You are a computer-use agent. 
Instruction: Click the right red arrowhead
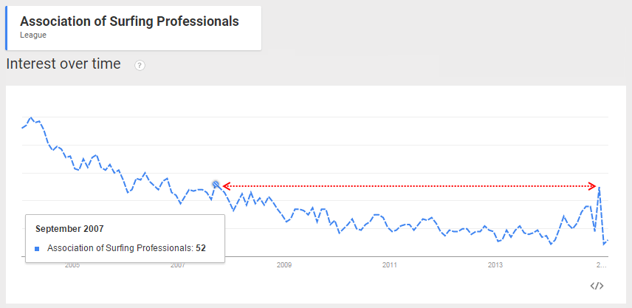pos(592,186)
